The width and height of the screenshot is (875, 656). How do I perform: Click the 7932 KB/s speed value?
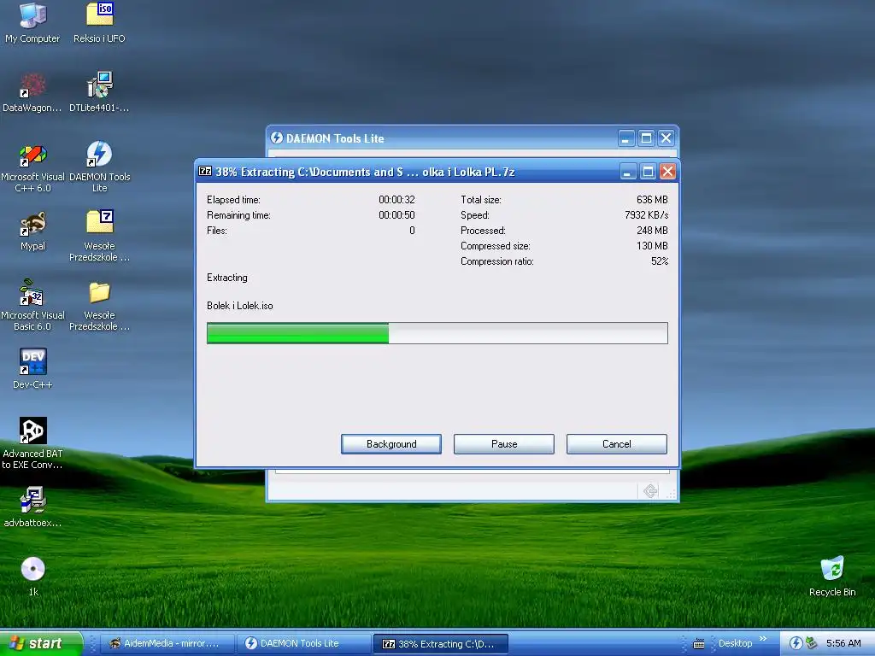[x=646, y=214]
